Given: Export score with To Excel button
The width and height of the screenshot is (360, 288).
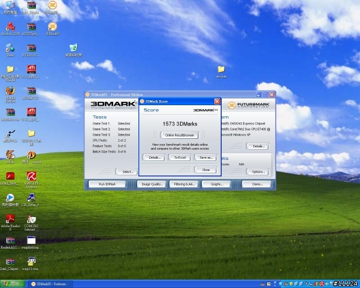Looking at the screenshot, I should point(180,157).
